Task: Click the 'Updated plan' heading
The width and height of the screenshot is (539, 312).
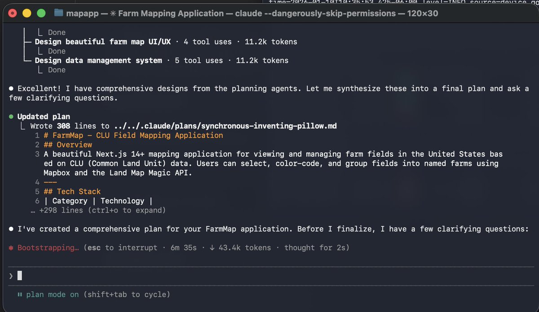Action: pyautogui.click(x=44, y=117)
